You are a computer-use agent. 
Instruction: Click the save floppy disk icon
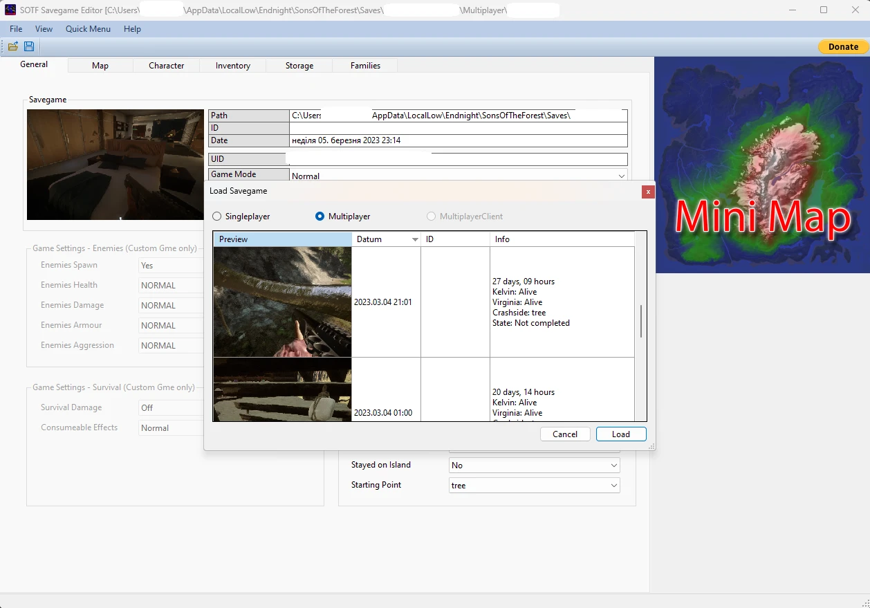(29, 46)
